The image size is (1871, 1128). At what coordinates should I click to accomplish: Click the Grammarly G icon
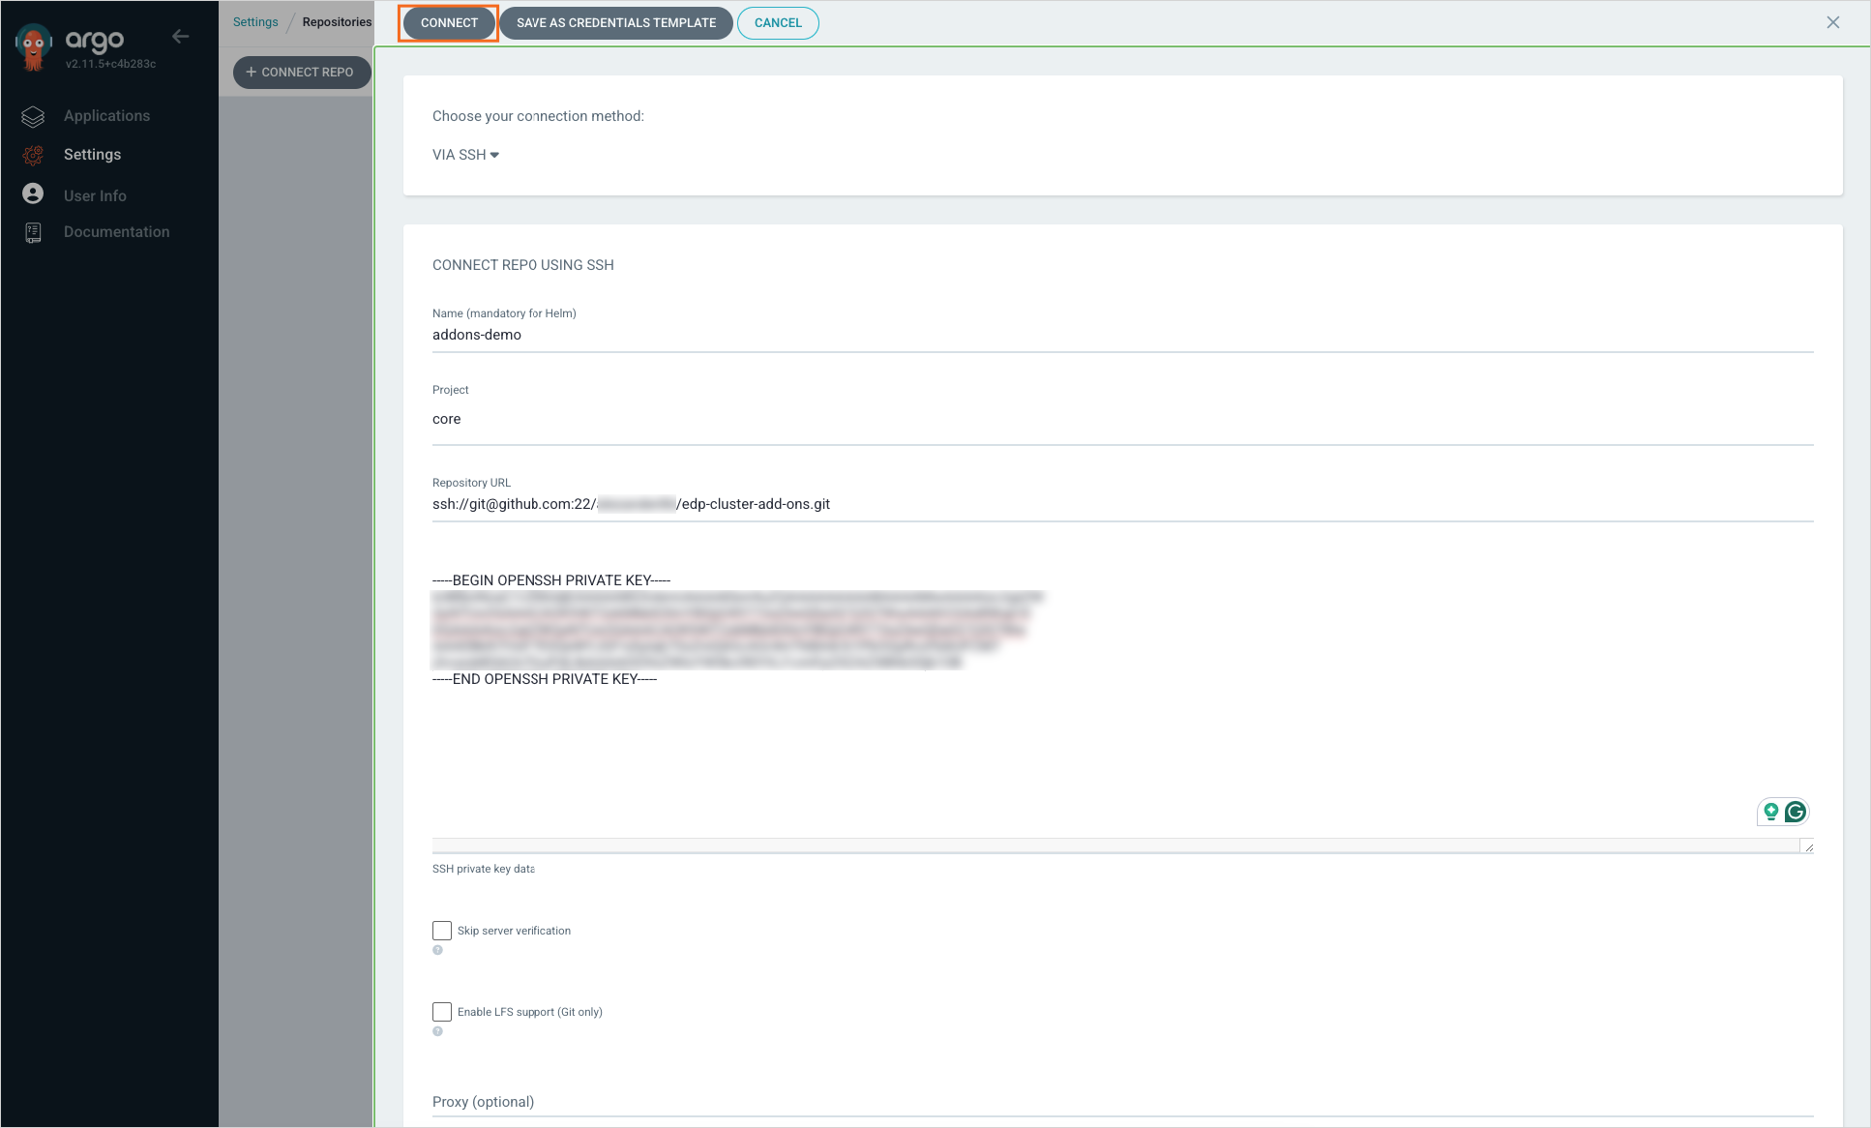(1797, 813)
